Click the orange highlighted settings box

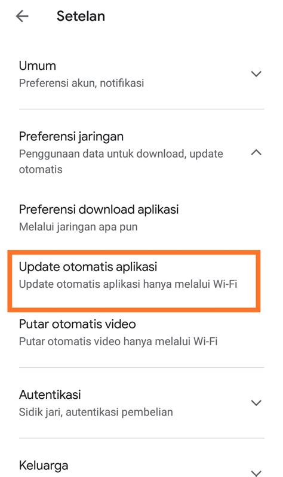point(134,281)
